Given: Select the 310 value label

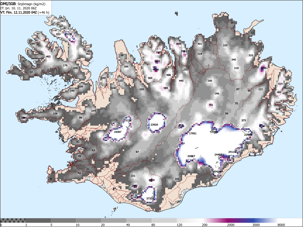Looking at the screenshot, I should click(251, 55).
